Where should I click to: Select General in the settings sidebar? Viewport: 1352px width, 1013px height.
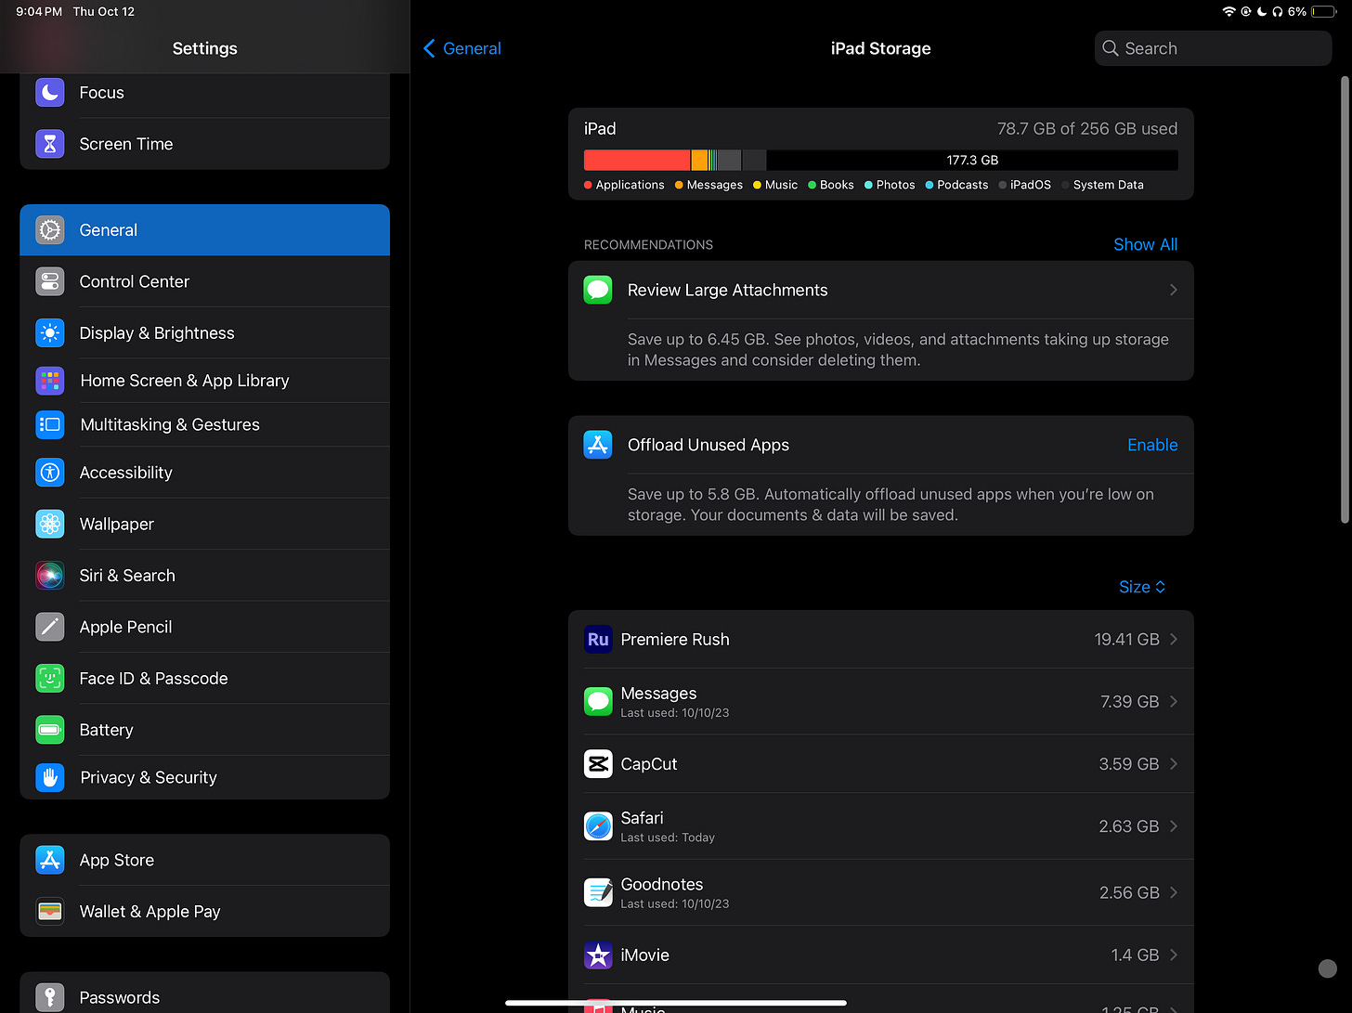click(204, 230)
